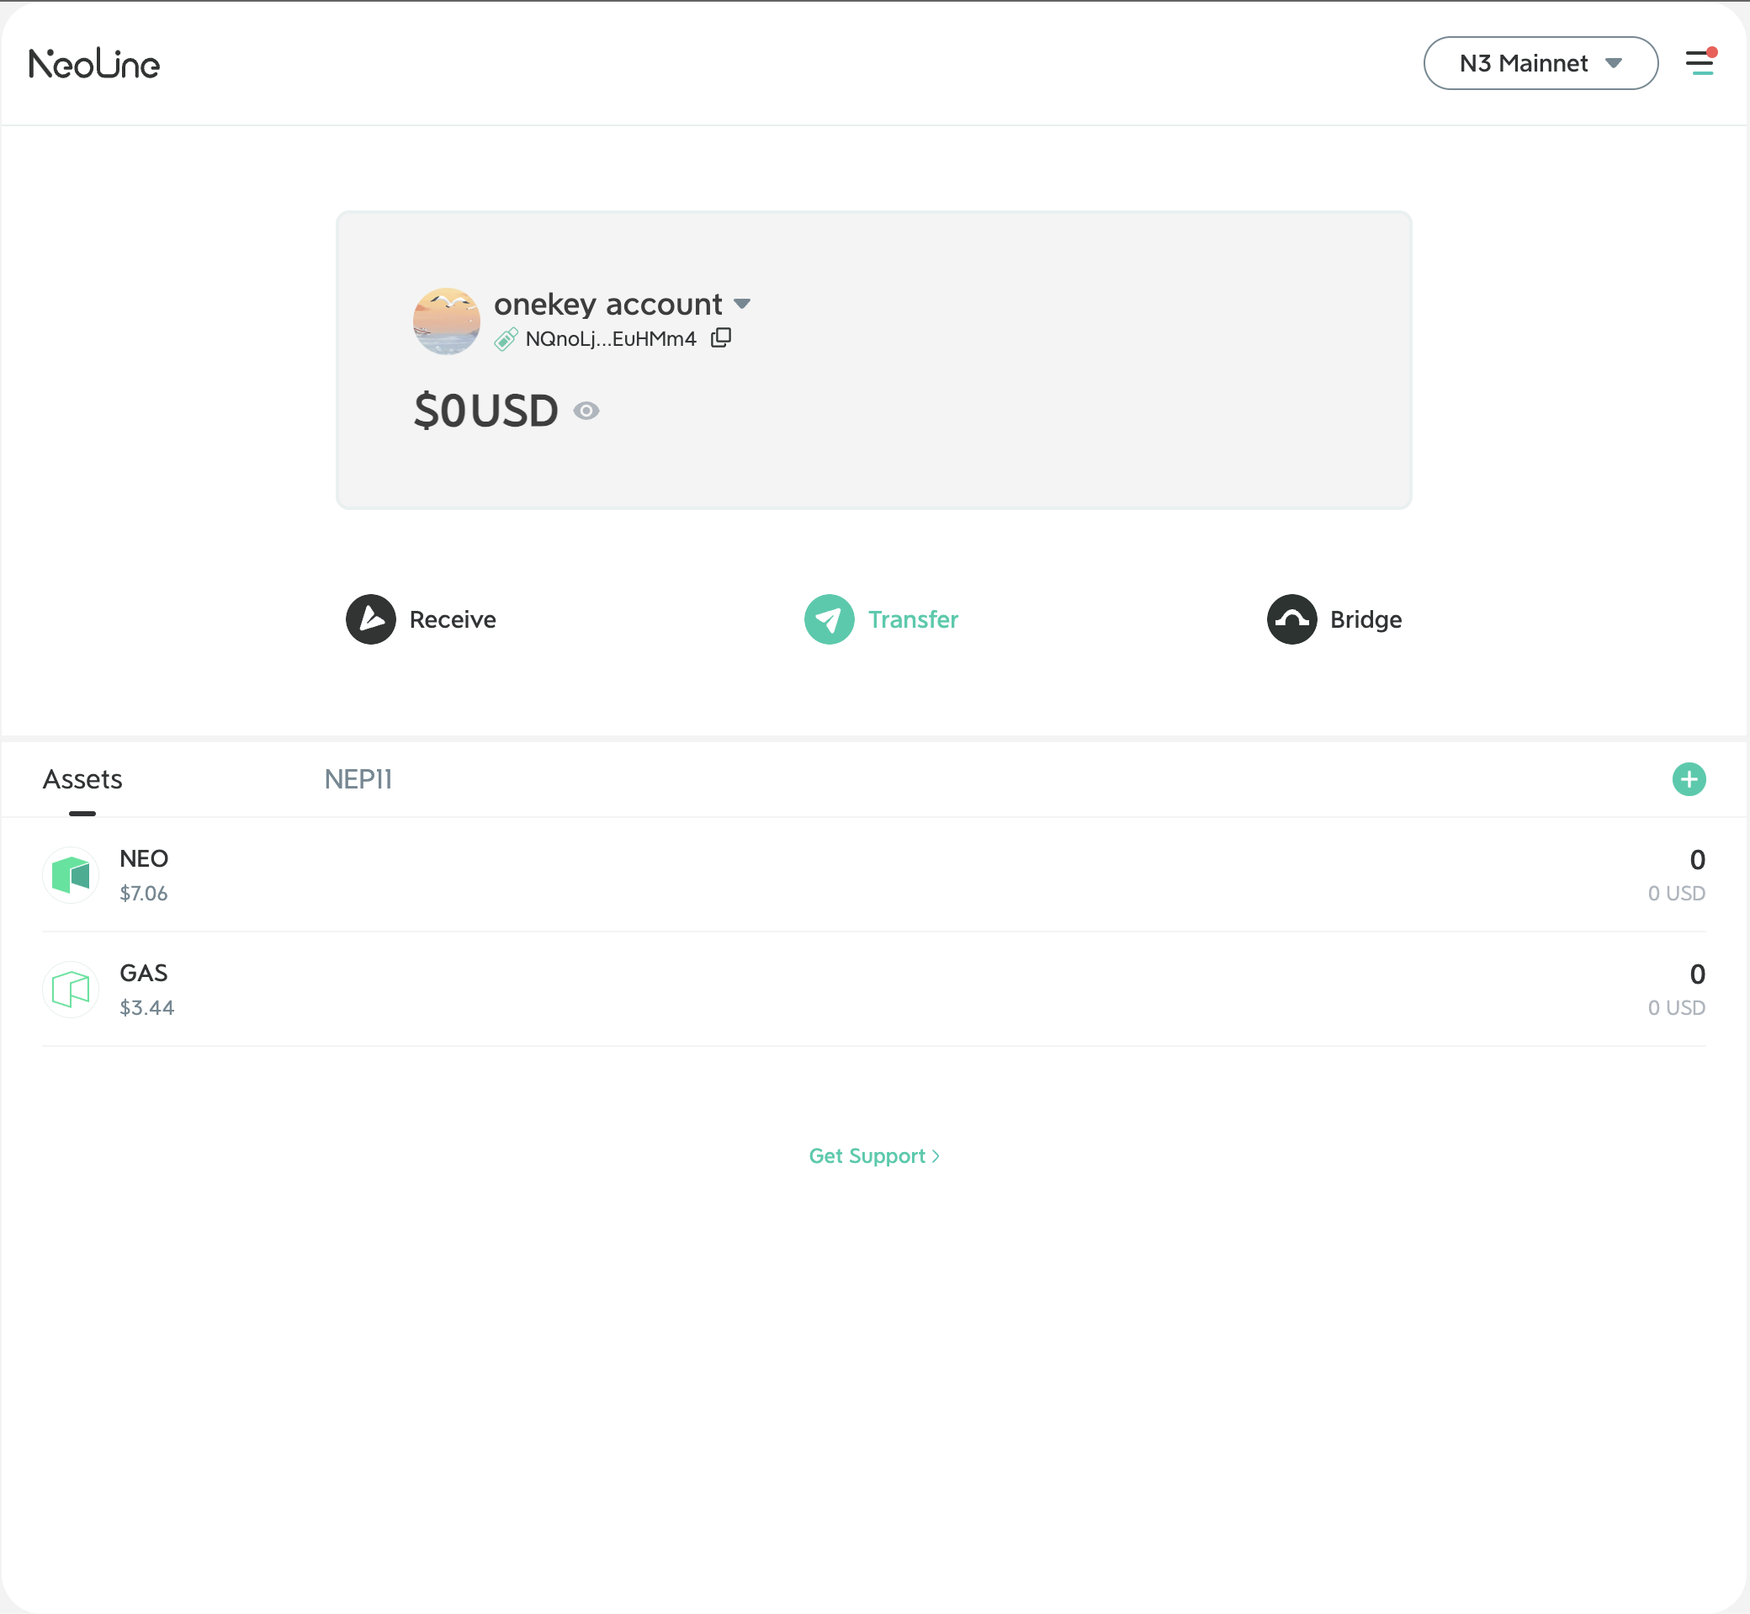Switch to the NEP11 tab
The image size is (1750, 1614).
(358, 779)
